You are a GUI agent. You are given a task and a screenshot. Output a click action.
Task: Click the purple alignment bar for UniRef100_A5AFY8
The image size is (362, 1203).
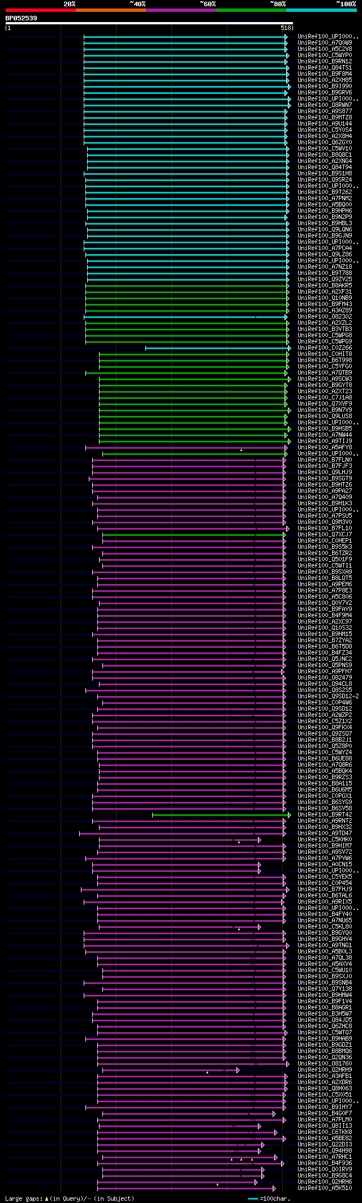tap(186, 448)
